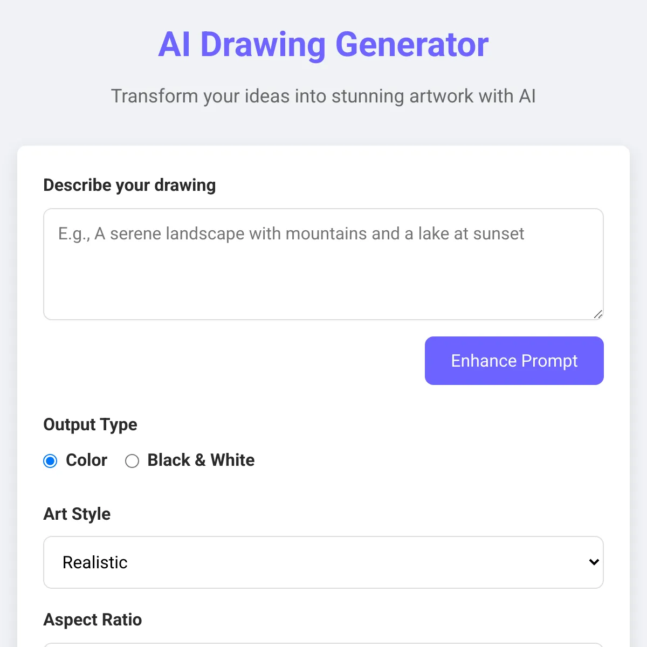Viewport: 647px width, 647px height.
Task: Select the Black & White radio button
Action: click(132, 461)
